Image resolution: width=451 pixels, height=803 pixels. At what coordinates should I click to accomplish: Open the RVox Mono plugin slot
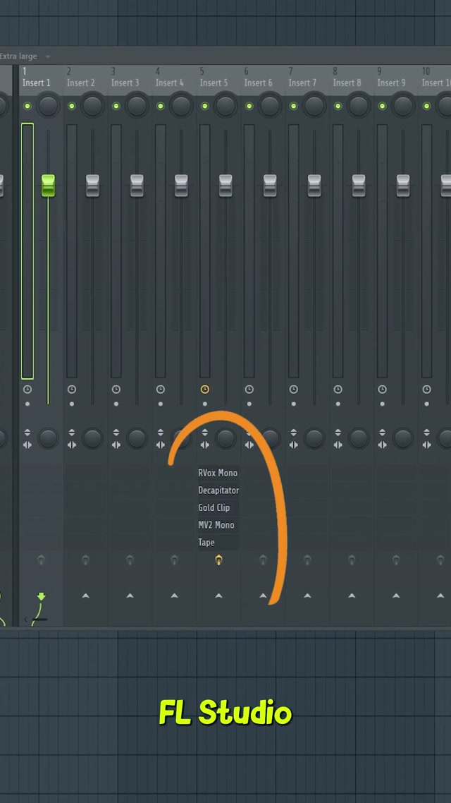click(217, 473)
